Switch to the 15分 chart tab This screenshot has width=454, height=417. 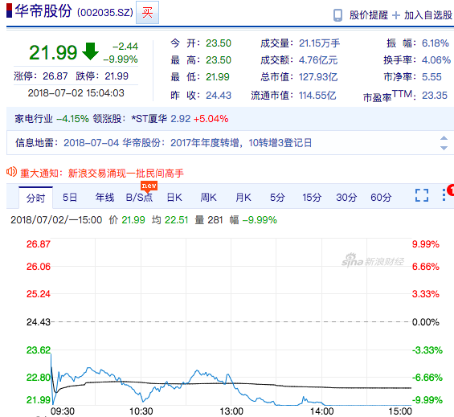pos(312,198)
